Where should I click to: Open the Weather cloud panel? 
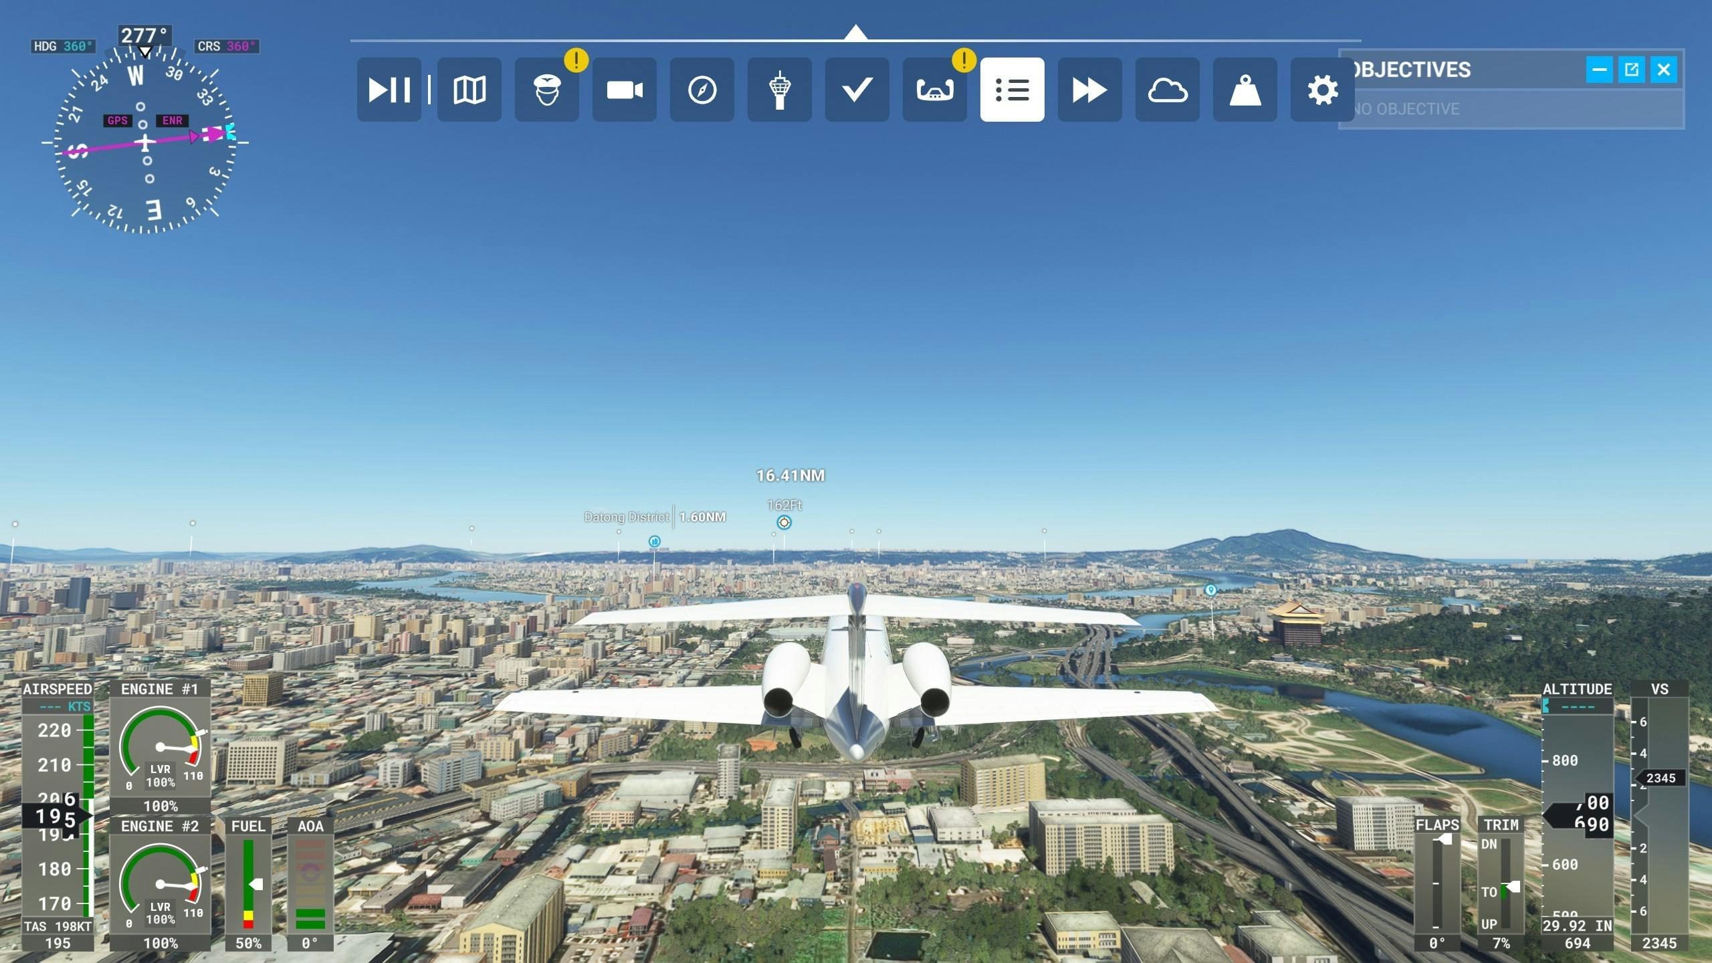click(x=1167, y=90)
